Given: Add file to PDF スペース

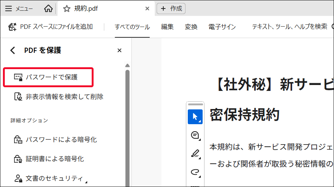Looking at the screenshot, I should coord(50,27).
